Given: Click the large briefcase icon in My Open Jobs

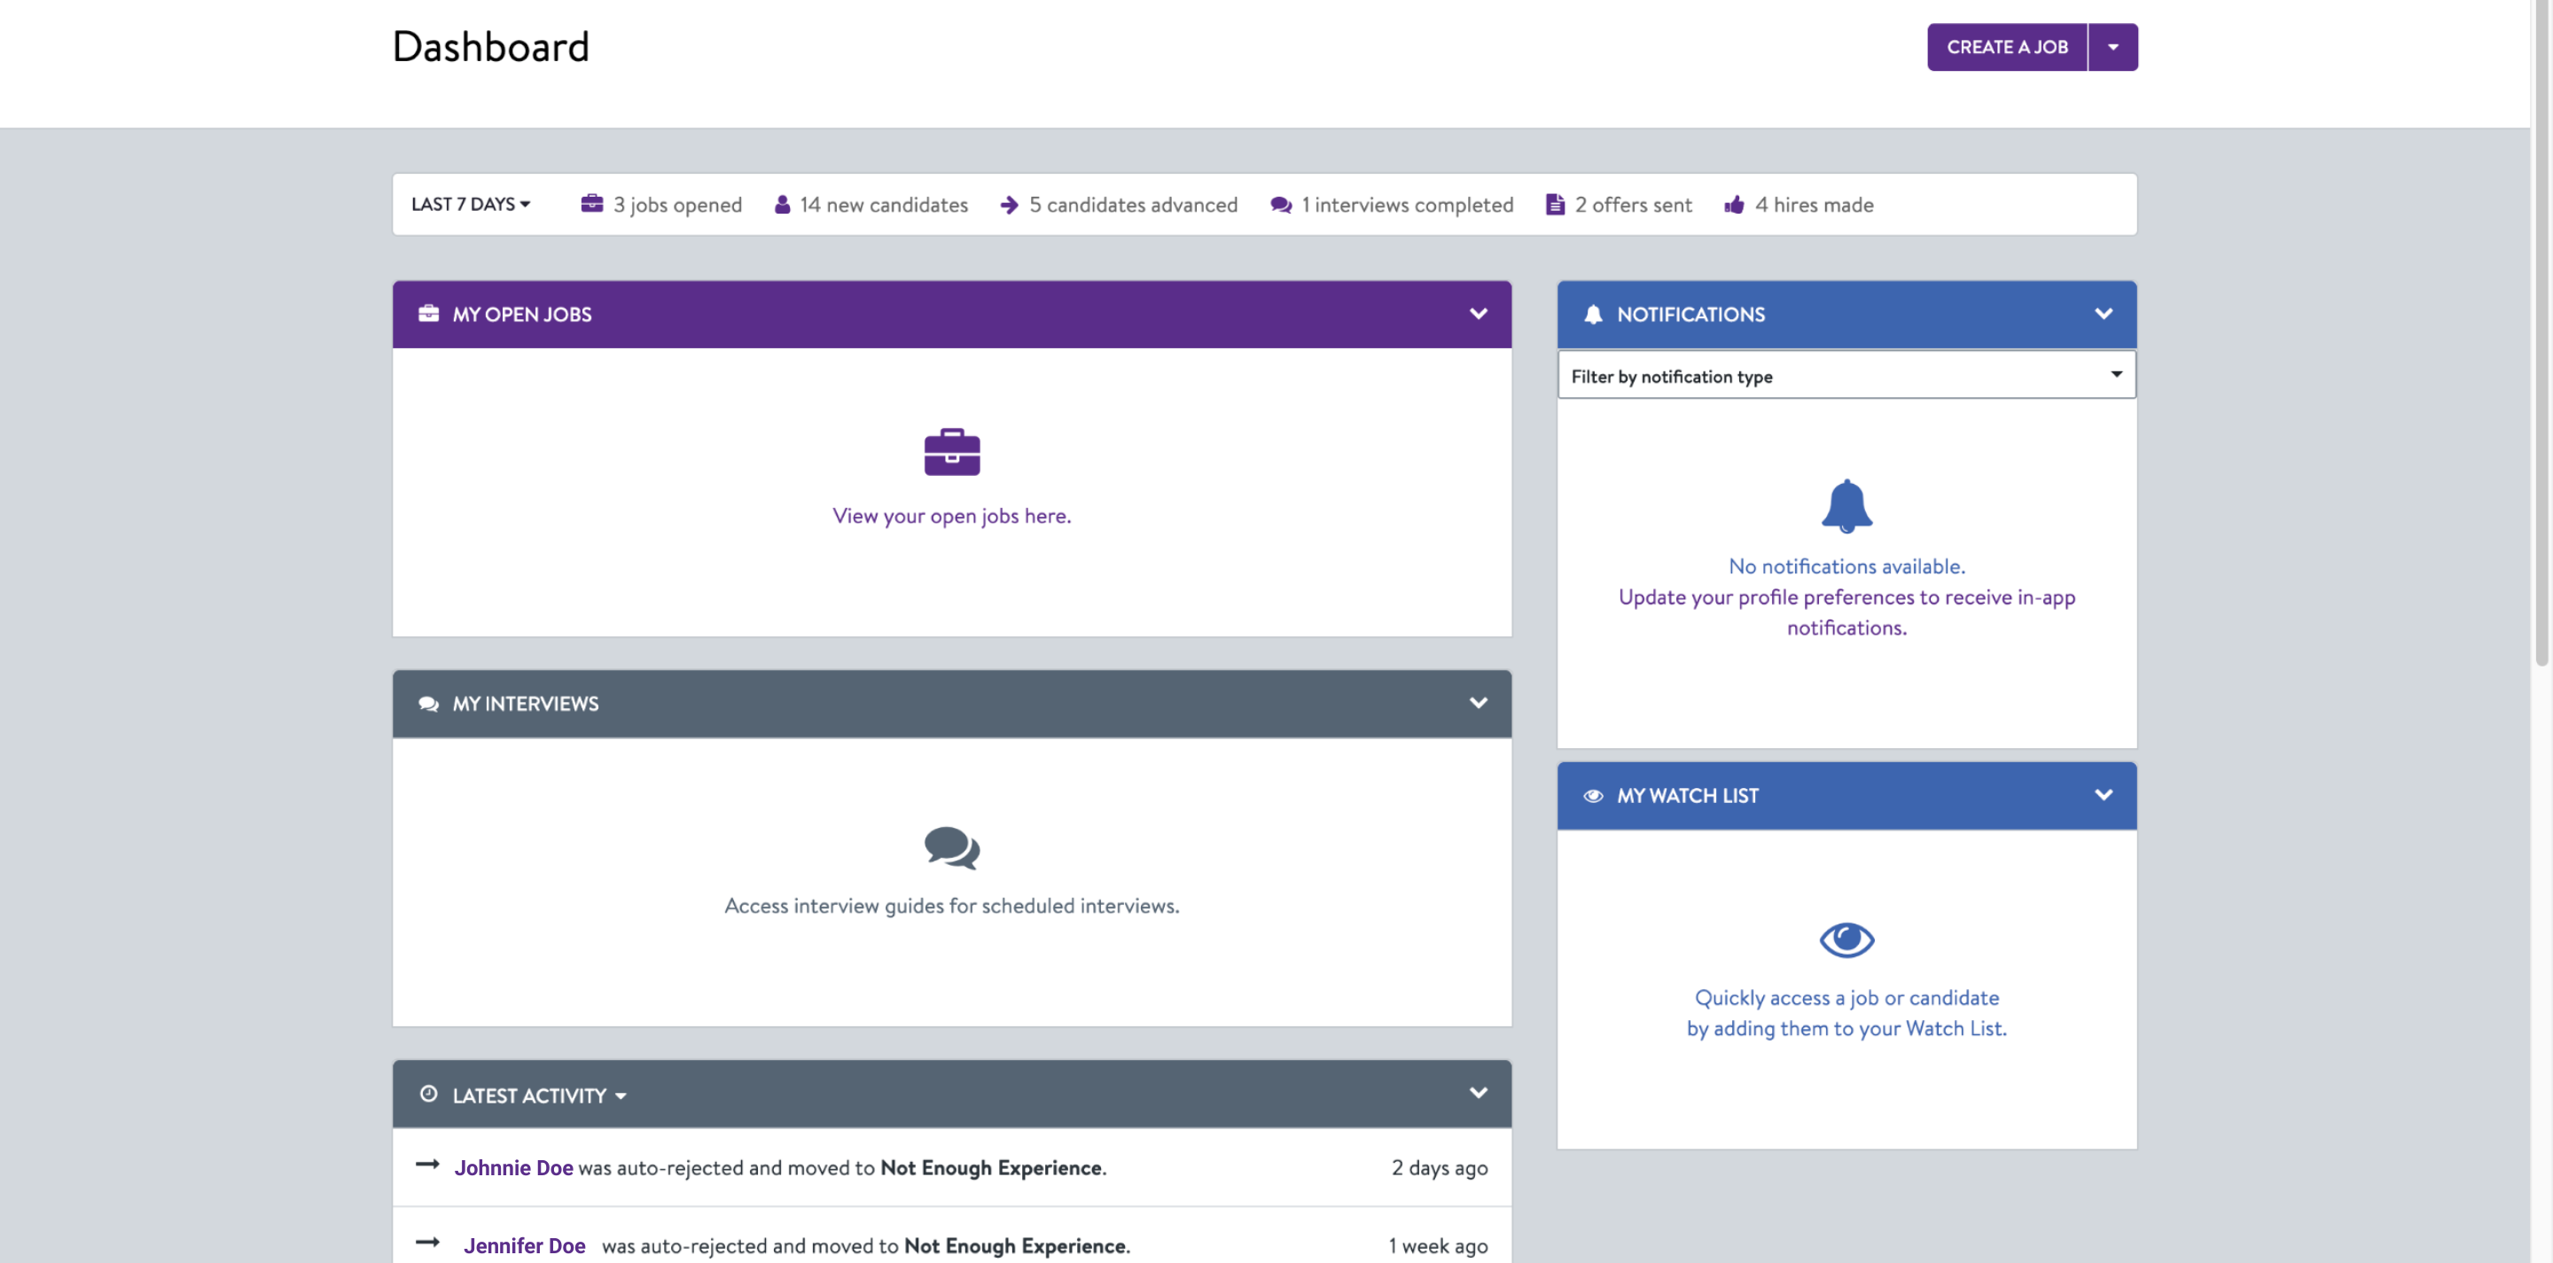Looking at the screenshot, I should [951, 452].
